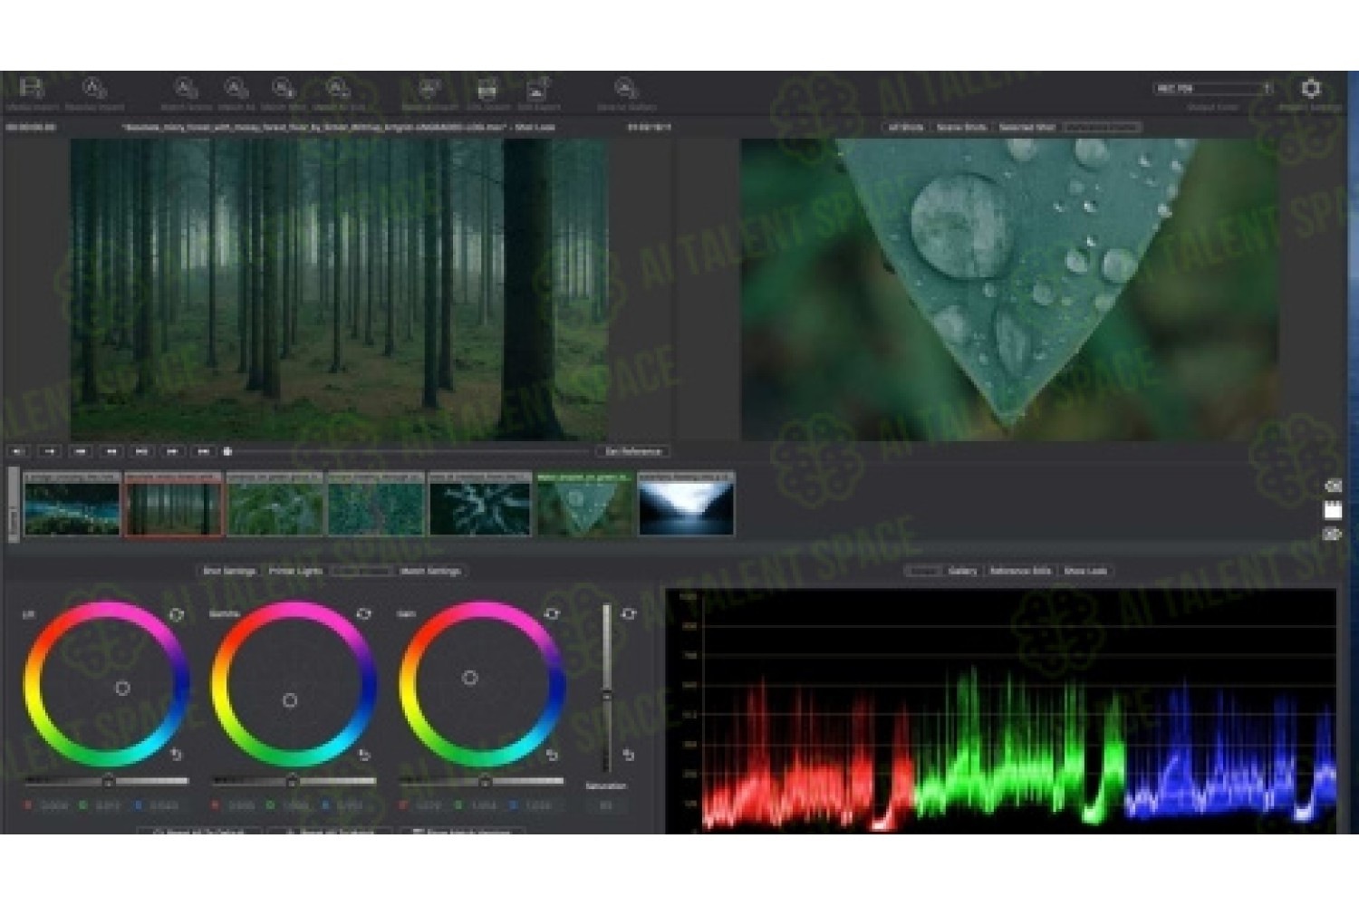Reset the Lift color wheel with its arrow icon
Viewport: 1359px width, 906px height.
(177, 754)
